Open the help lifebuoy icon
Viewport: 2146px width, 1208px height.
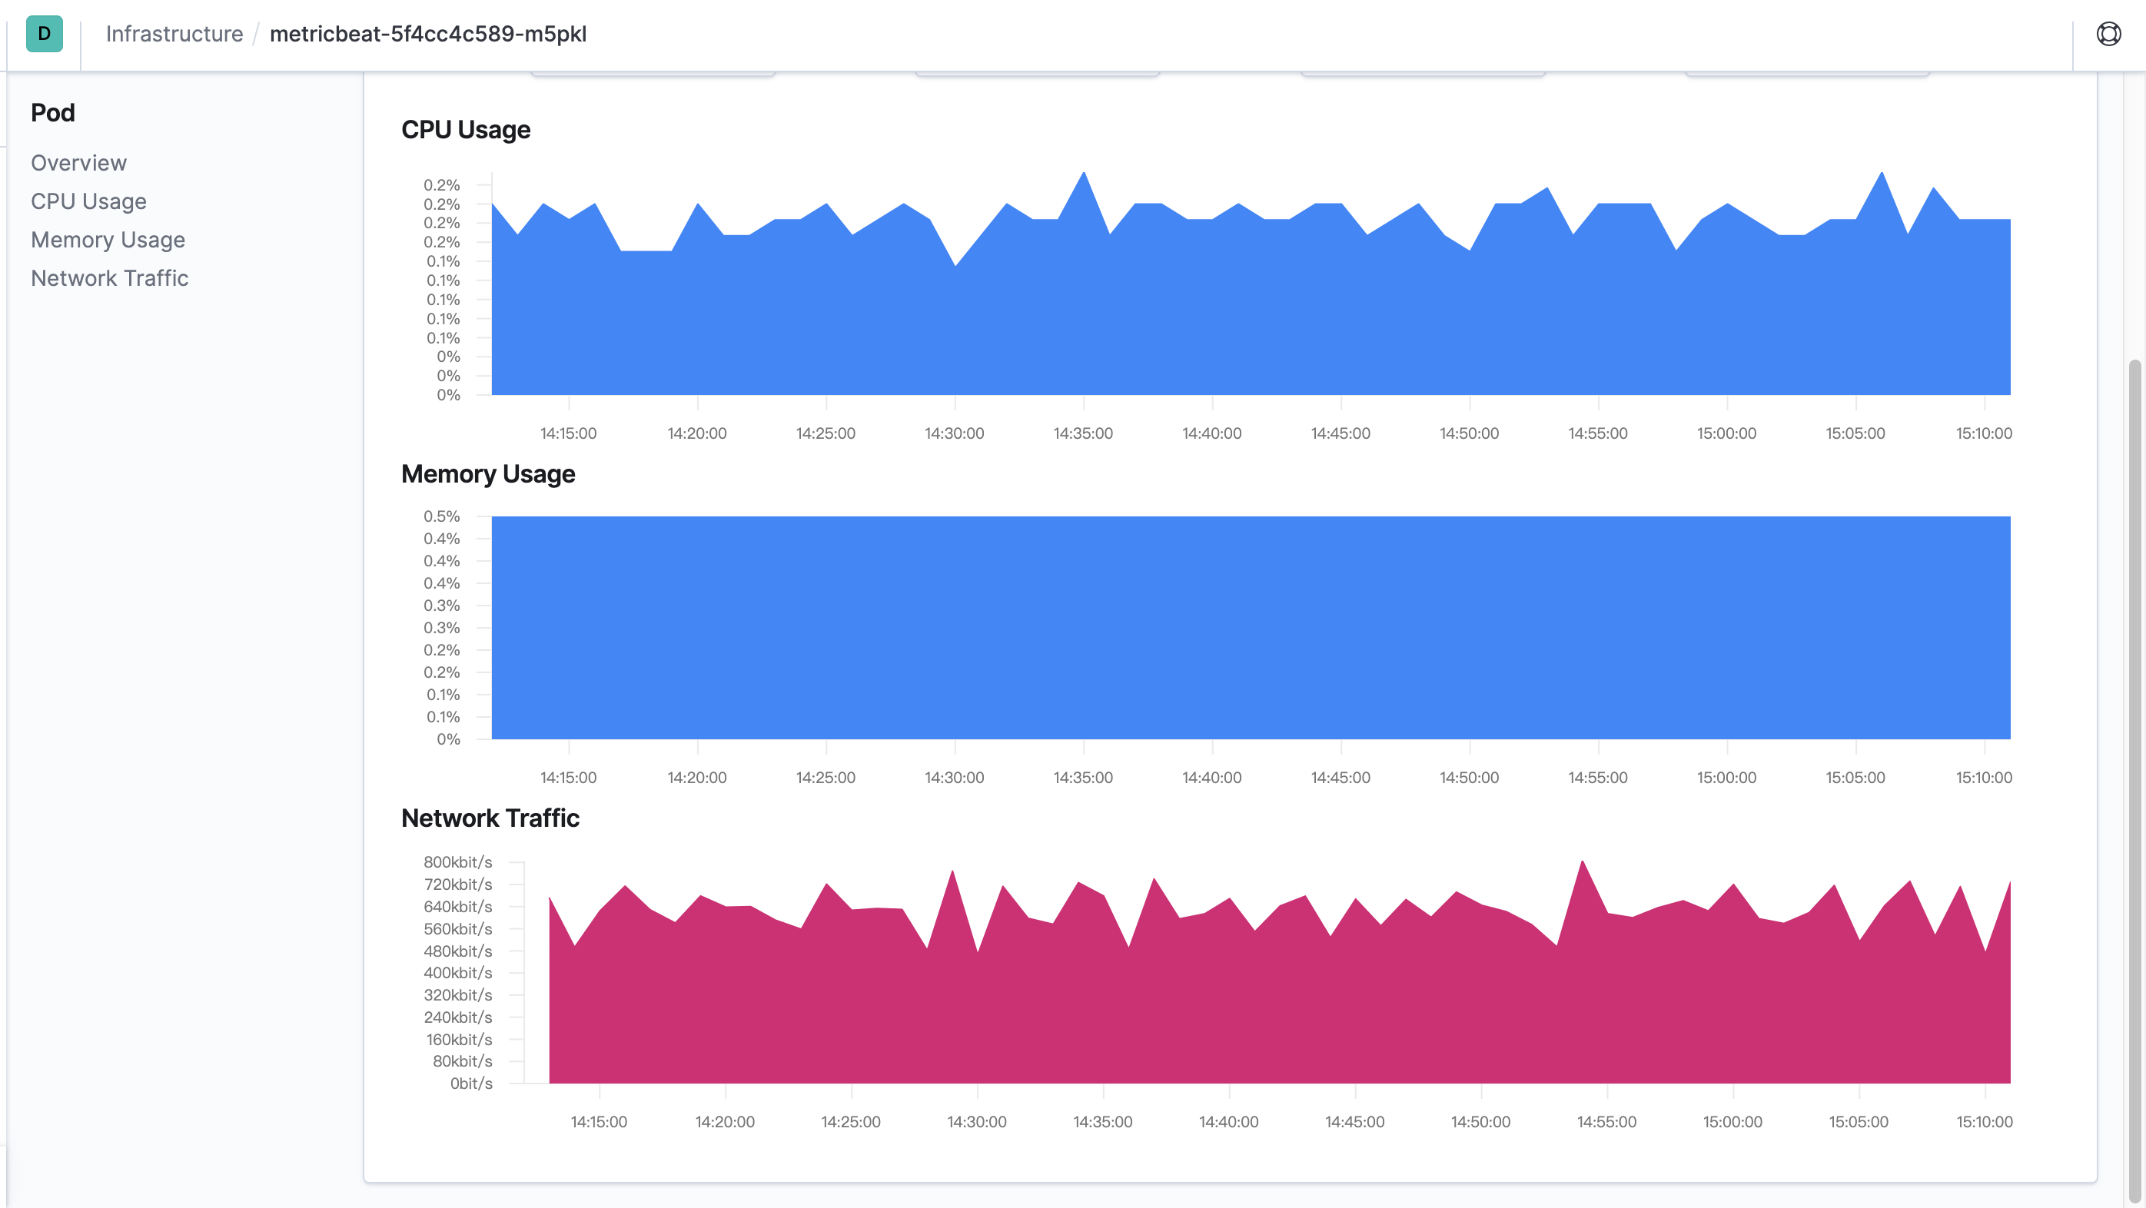coord(2108,34)
